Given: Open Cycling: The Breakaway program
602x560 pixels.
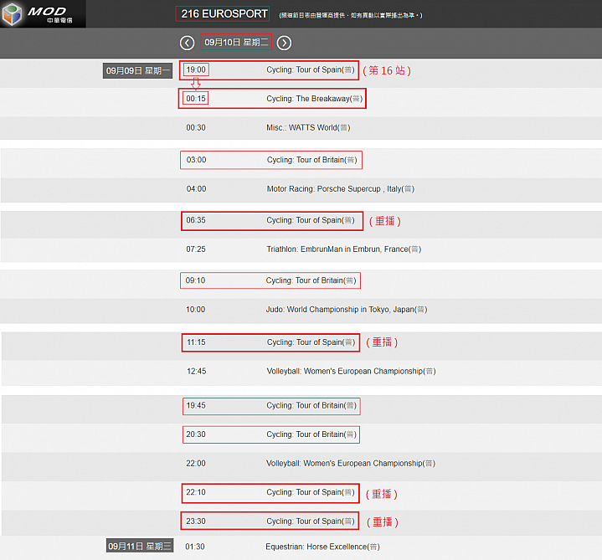Looking at the screenshot, I should [315, 99].
